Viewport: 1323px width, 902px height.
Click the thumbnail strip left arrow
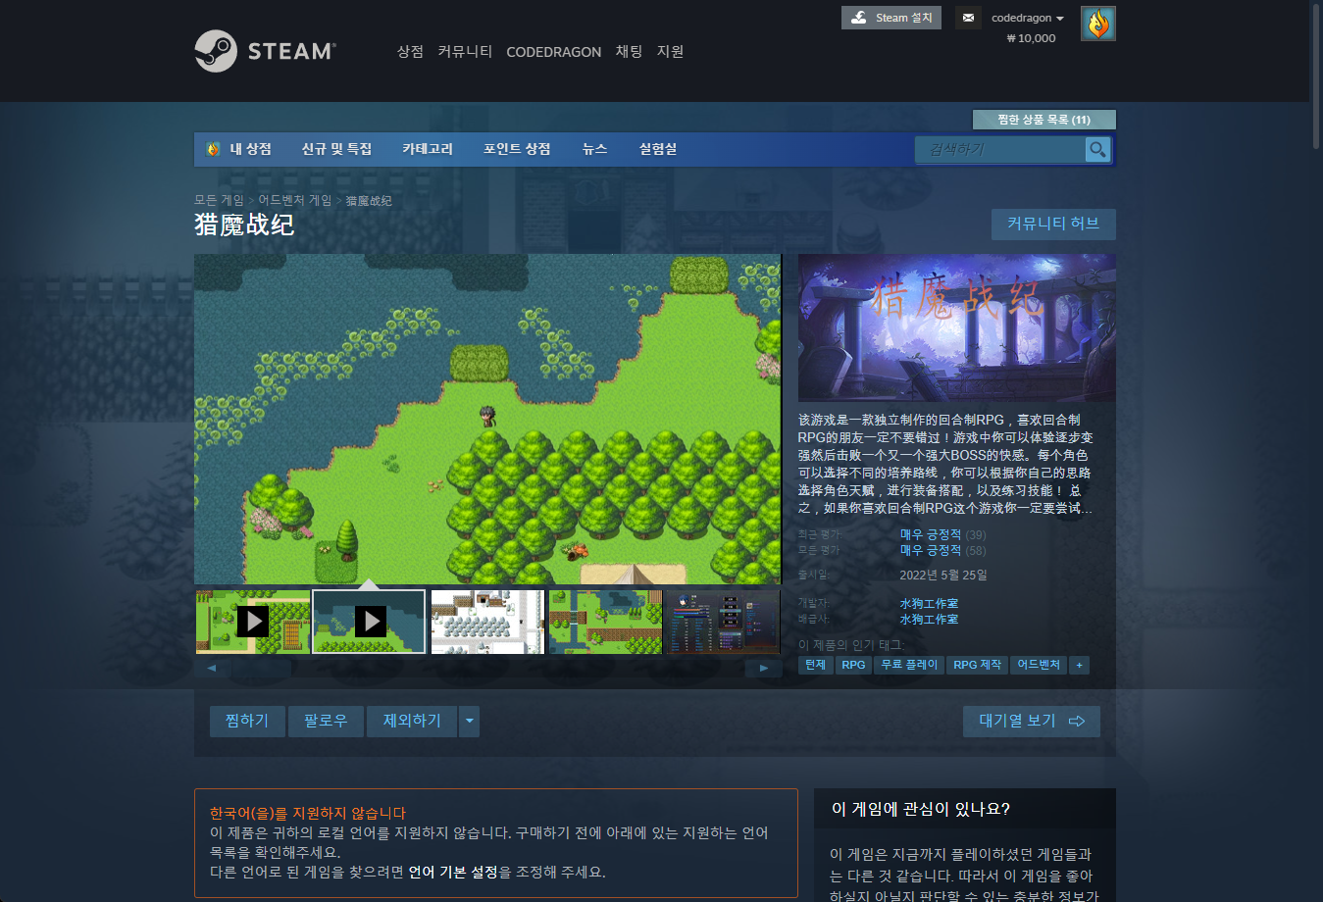[x=212, y=668]
